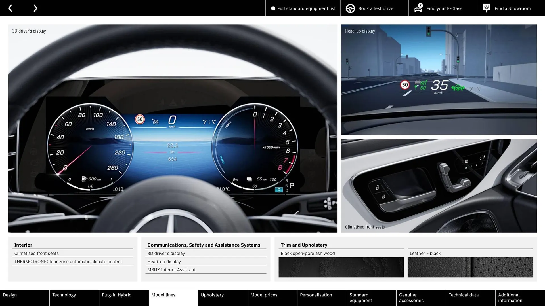Viewport: 545px width, 306px height.
Task: Click the filled circle icon before Full standard equipment list
Action: (273, 8)
